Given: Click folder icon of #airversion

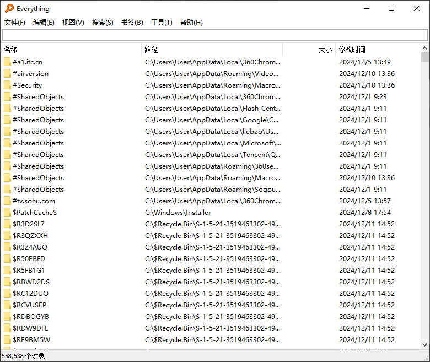Looking at the screenshot, I should 7,74.
